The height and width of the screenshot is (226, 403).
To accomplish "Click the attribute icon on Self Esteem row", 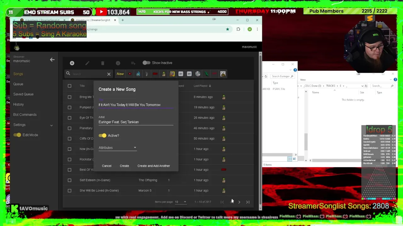I will pyautogui.click(x=224, y=180).
